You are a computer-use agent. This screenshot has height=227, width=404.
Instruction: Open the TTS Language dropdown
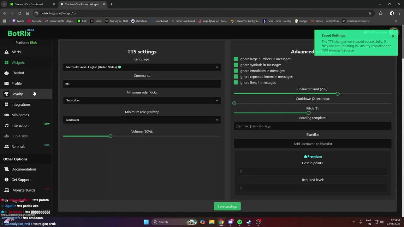click(x=142, y=67)
